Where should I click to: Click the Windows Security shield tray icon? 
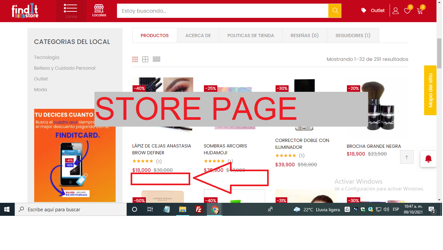click(363, 209)
